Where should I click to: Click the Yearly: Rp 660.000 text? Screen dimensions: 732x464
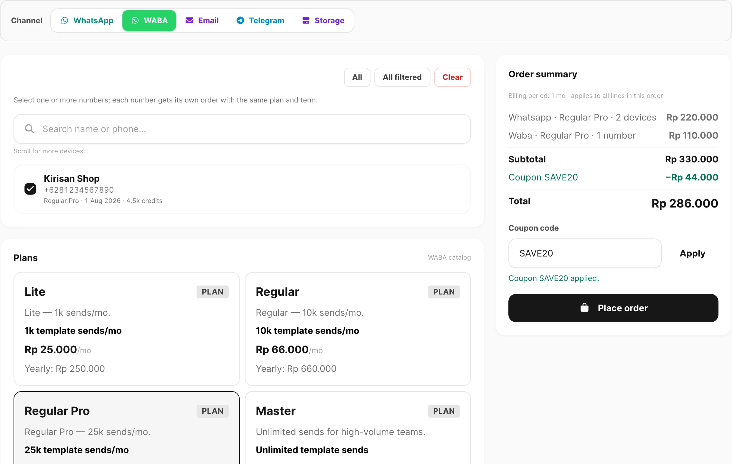point(296,369)
